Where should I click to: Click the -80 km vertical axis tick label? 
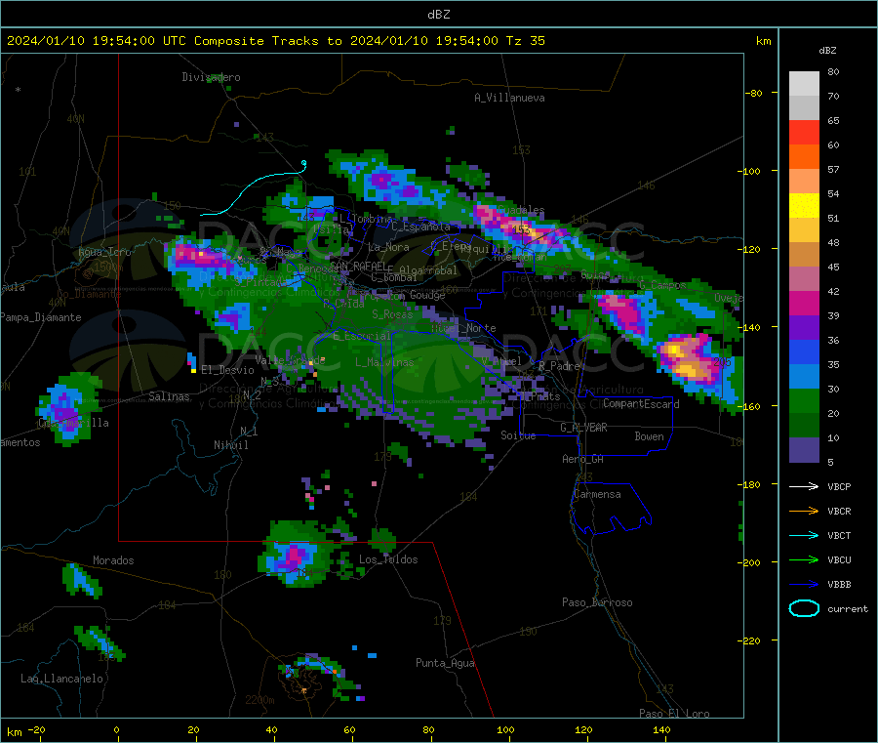(753, 93)
